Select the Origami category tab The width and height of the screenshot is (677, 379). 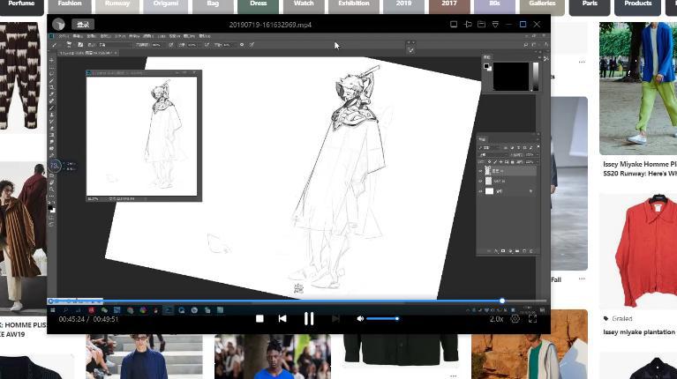click(x=166, y=5)
